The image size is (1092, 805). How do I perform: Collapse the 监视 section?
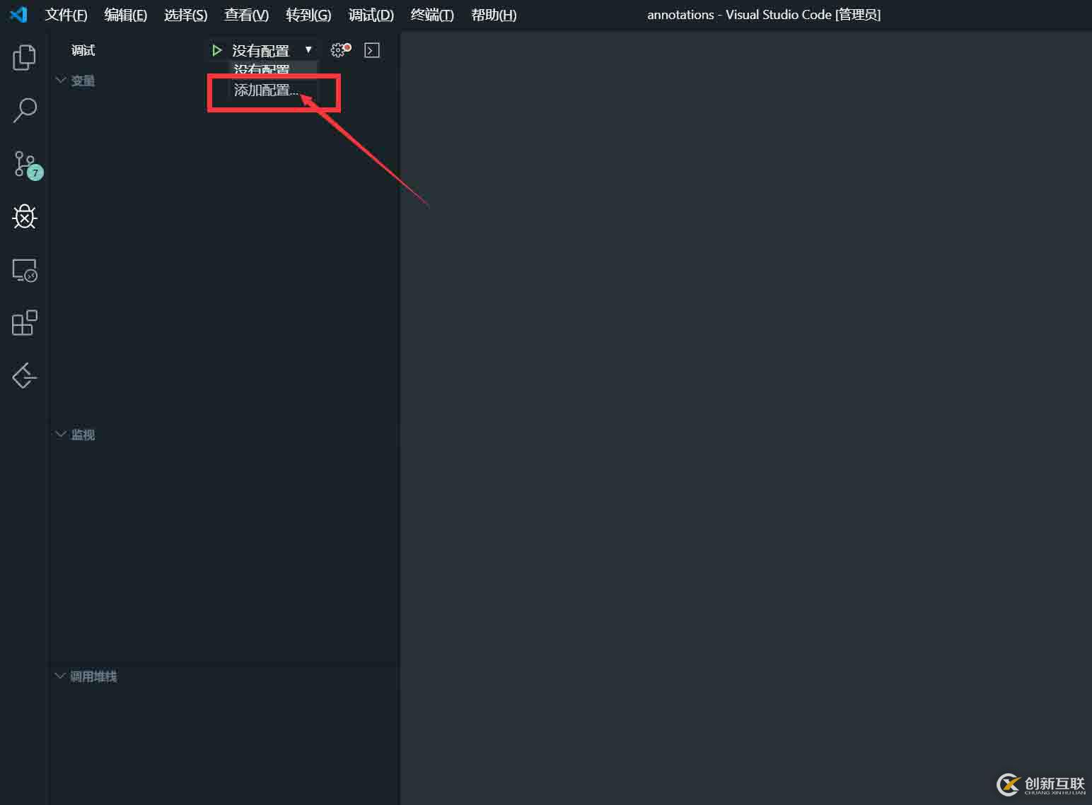click(x=76, y=435)
